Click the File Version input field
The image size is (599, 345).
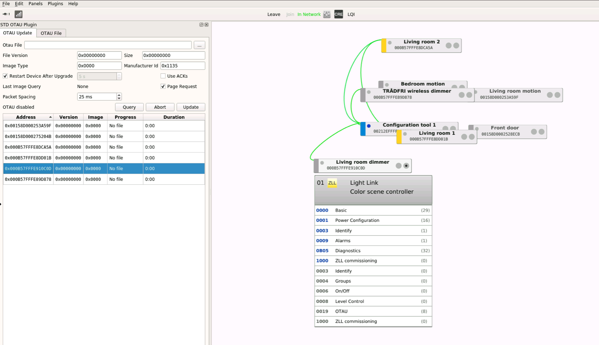coord(99,55)
